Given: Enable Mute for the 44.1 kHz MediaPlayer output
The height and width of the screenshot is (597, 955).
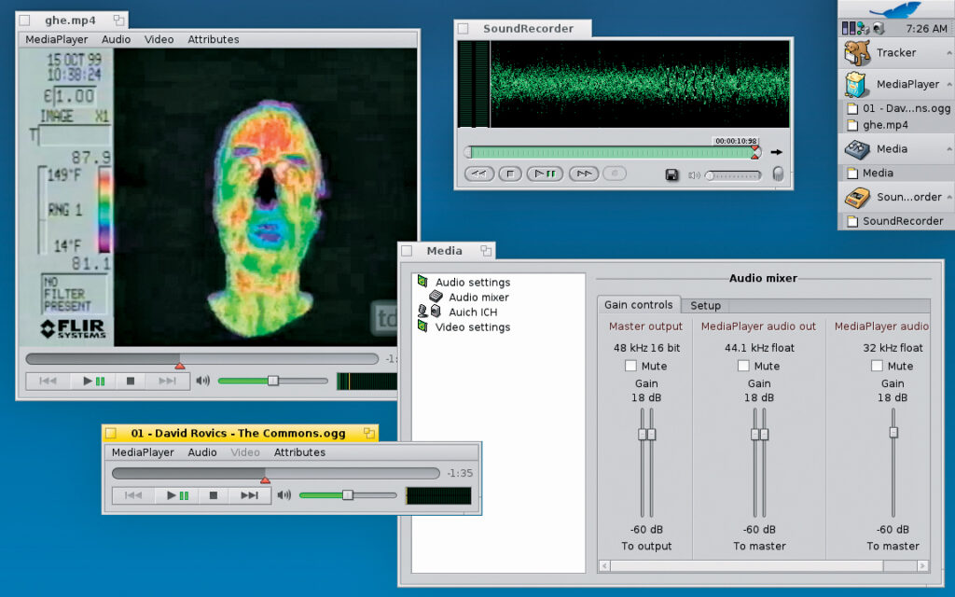Looking at the screenshot, I should (743, 367).
